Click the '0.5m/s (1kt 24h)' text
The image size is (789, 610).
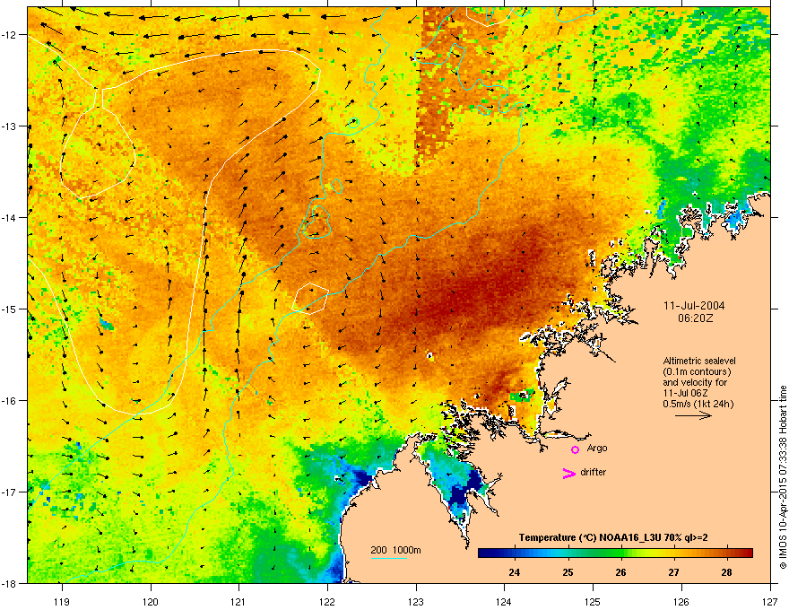(x=698, y=404)
